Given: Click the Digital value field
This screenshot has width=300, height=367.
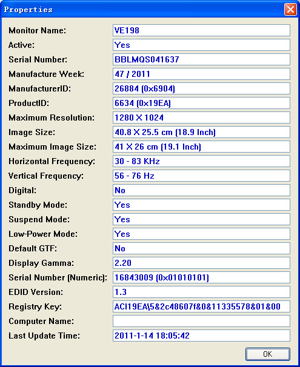Looking at the screenshot, I should click(201, 190).
